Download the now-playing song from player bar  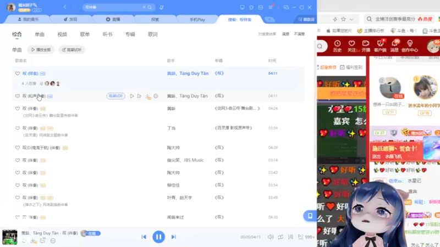(x=34, y=241)
